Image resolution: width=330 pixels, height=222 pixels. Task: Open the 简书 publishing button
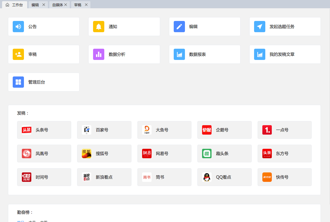pyautogui.click(x=164, y=177)
